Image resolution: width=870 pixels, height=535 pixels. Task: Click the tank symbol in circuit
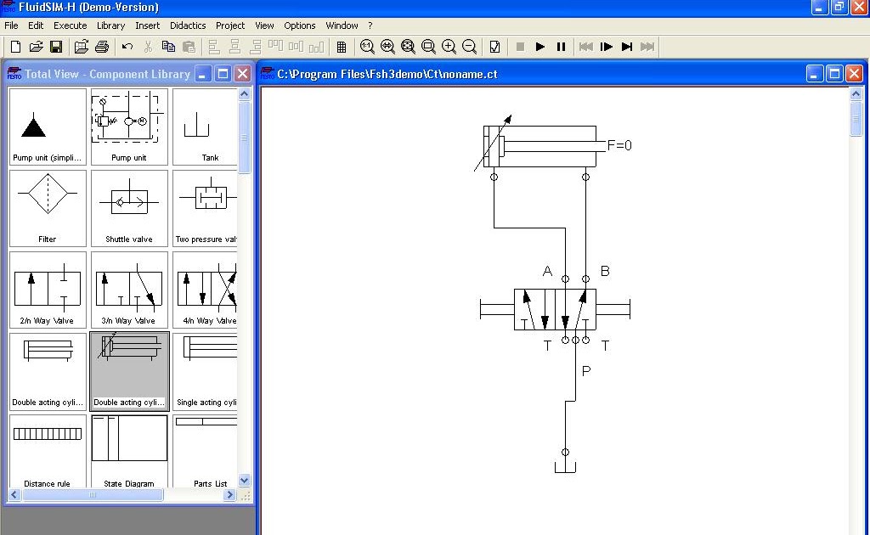coord(565,467)
